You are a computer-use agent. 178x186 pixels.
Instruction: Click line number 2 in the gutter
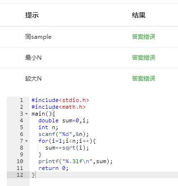click(x=21, y=107)
